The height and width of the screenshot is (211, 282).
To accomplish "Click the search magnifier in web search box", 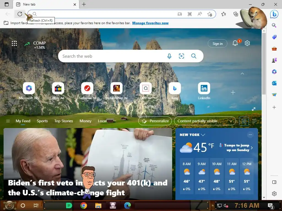I will pyautogui.click(x=194, y=56).
